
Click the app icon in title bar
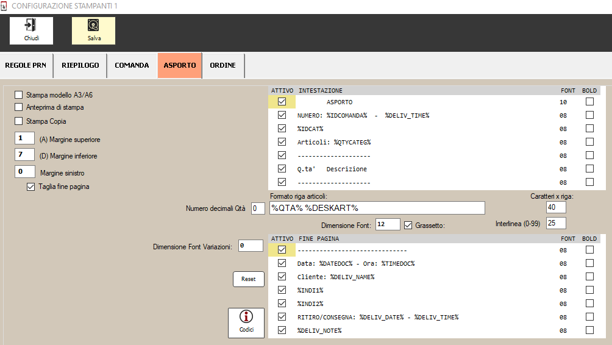point(4,5)
